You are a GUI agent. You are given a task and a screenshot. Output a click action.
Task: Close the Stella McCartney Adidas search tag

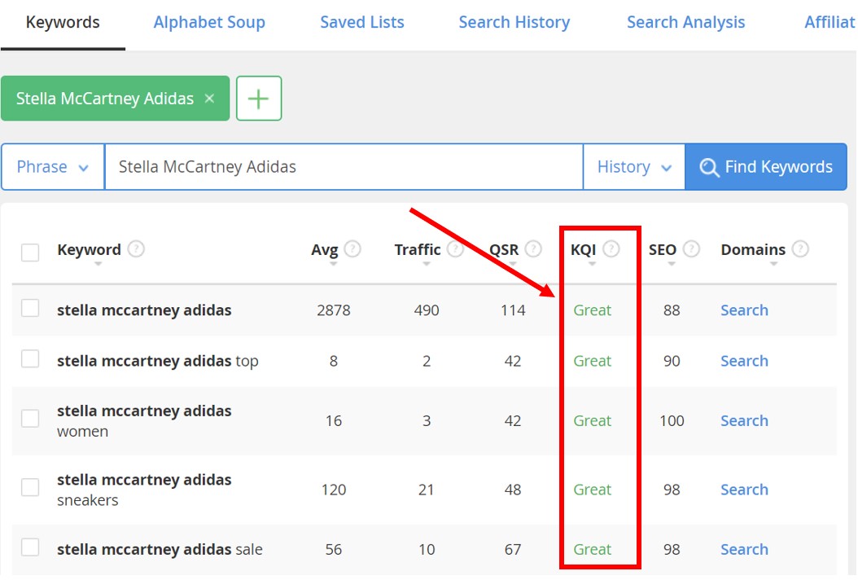(x=209, y=99)
